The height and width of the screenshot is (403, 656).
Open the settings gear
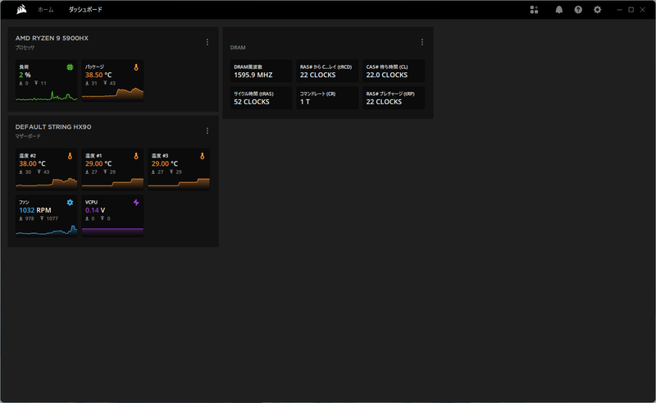tap(598, 10)
